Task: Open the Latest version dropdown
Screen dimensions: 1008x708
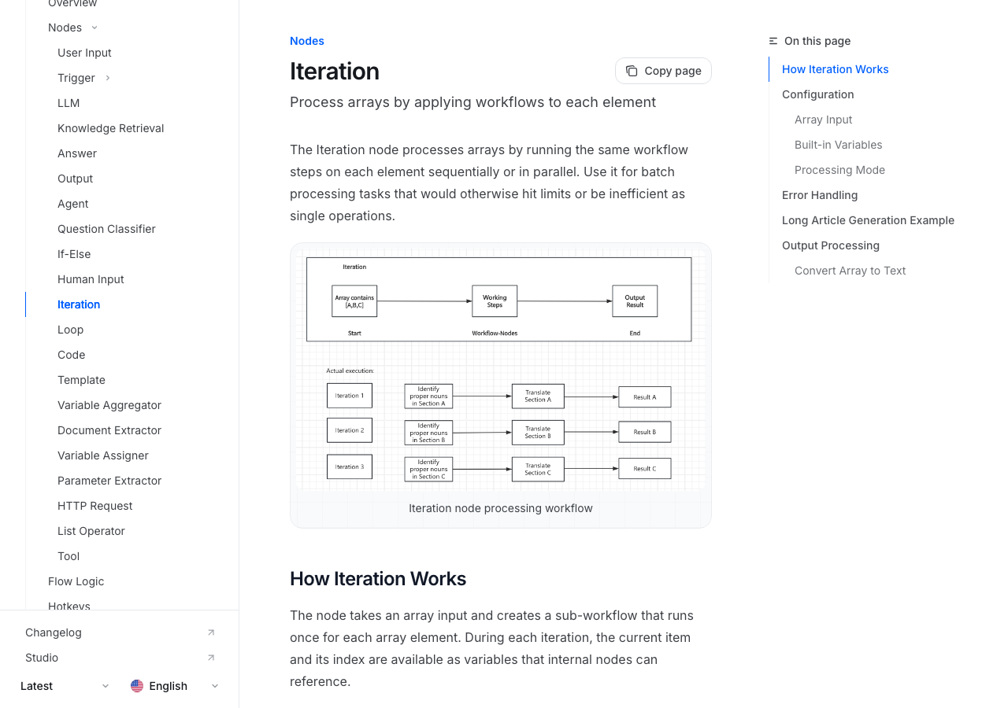Action: point(65,686)
